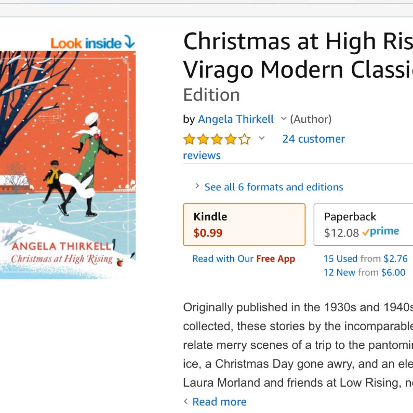Image resolution: width=413 pixels, height=413 pixels.
Task: Click the Look inside arrow badge
Action: (93, 43)
